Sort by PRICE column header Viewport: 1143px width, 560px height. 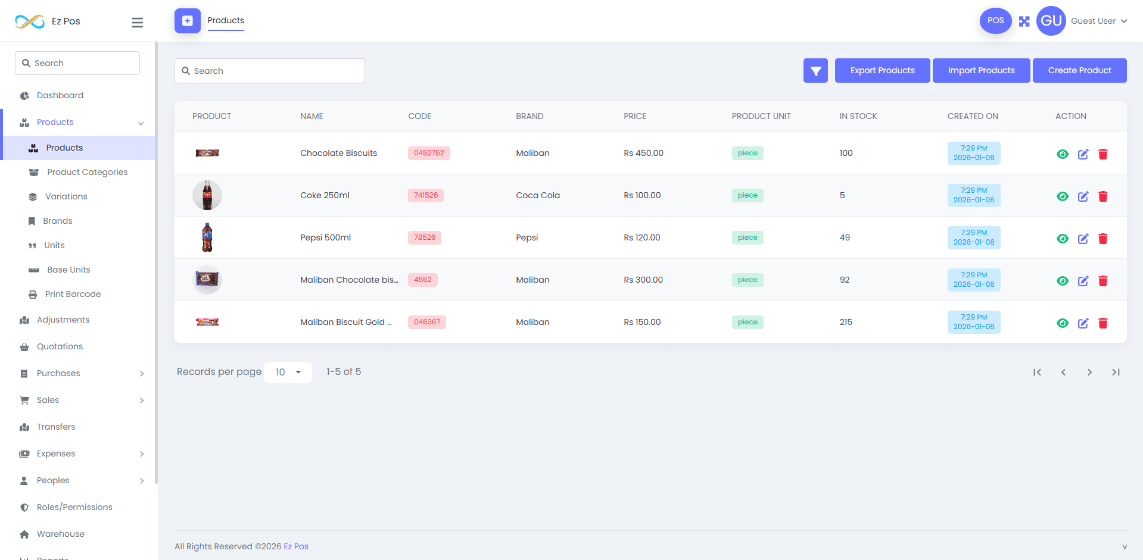(x=635, y=116)
